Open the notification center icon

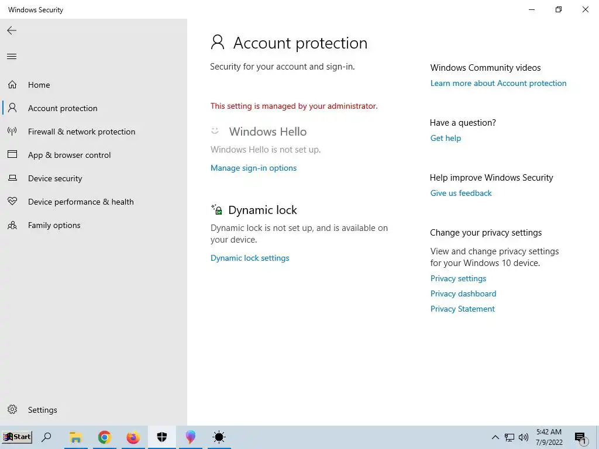[x=580, y=438]
